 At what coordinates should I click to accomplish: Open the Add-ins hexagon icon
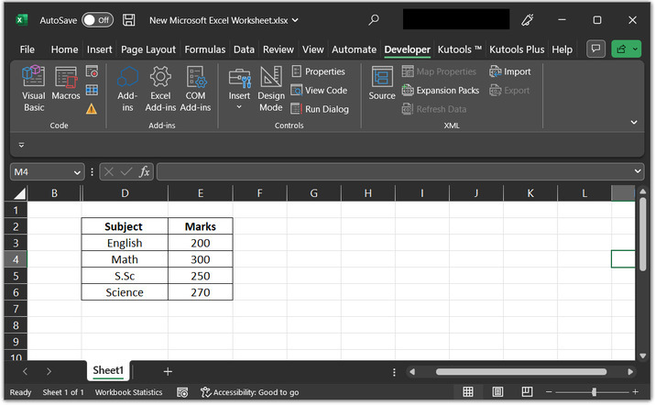tap(127, 88)
